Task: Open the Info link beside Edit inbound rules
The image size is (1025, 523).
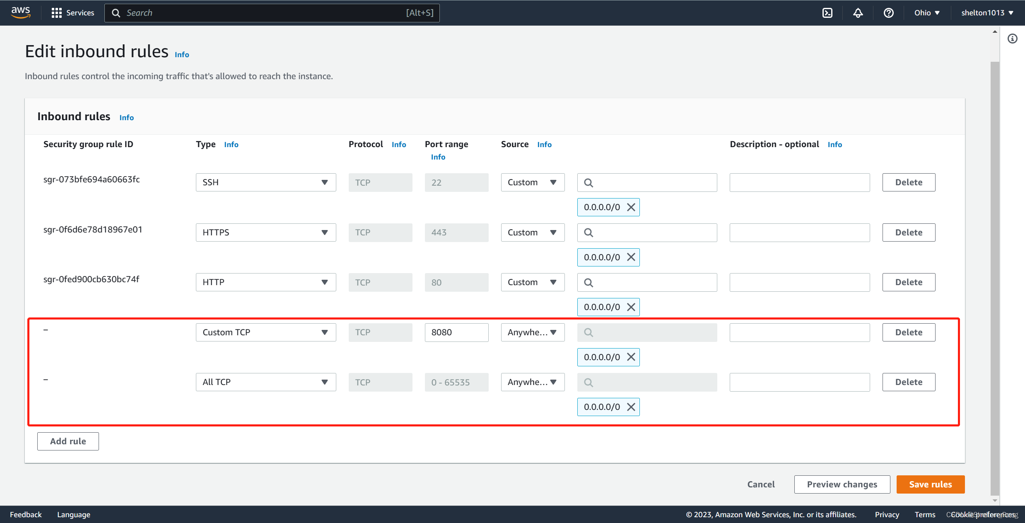Action: (182, 55)
